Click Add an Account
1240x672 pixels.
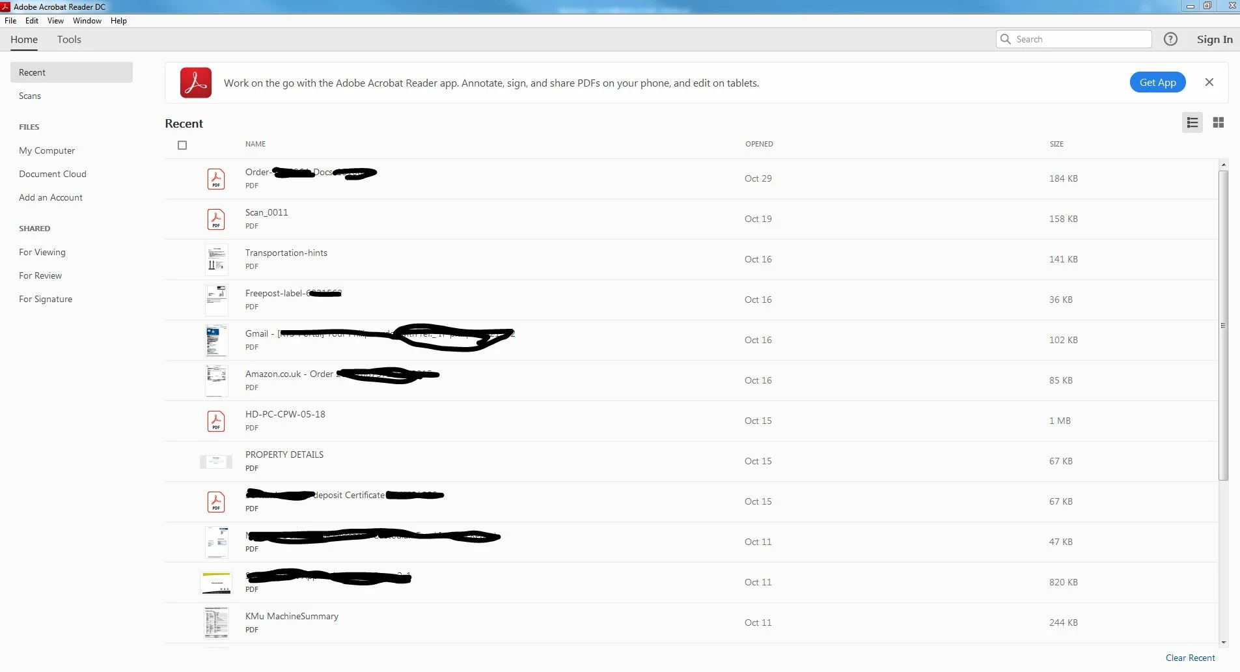(51, 197)
